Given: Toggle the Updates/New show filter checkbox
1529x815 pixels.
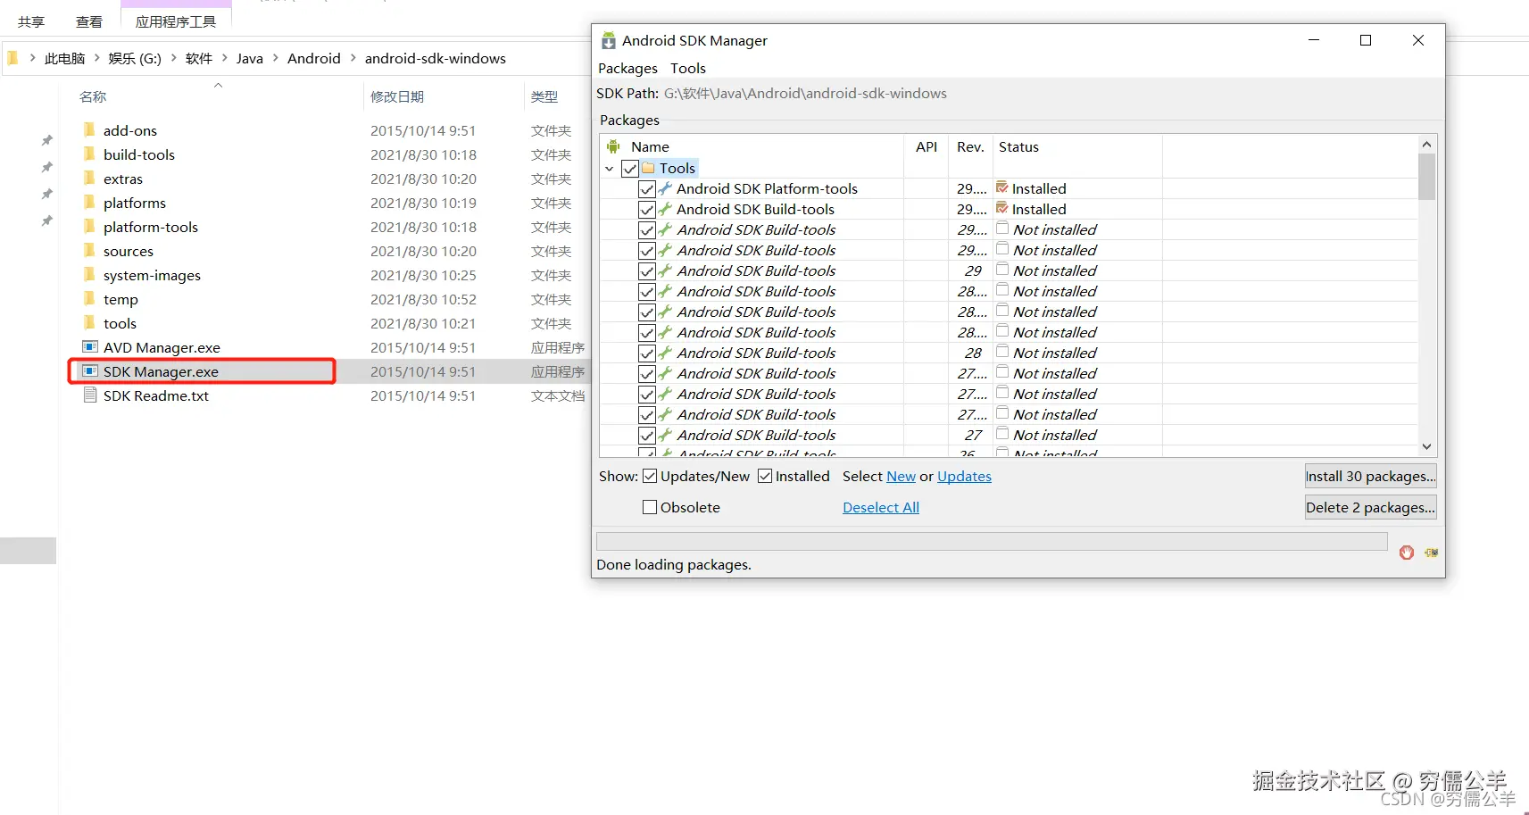Looking at the screenshot, I should [x=650, y=476].
